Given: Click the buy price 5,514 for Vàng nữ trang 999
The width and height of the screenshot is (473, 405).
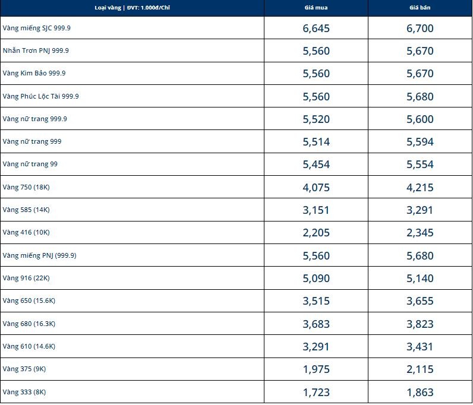Looking at the screenshot, I should [316, 142].
